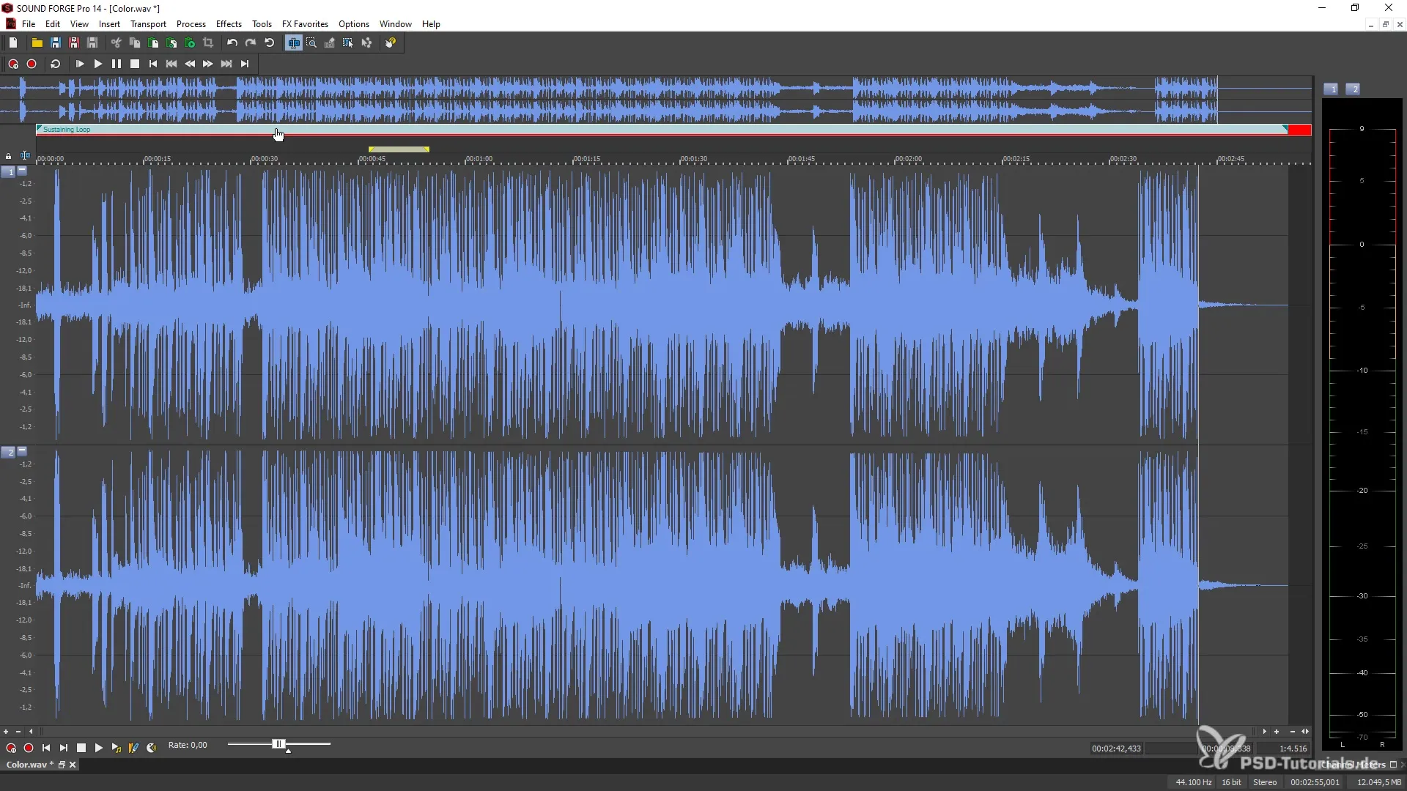
Task: Click the Scrub tool icon in the bottom transport
Action: tap(152, 748)
